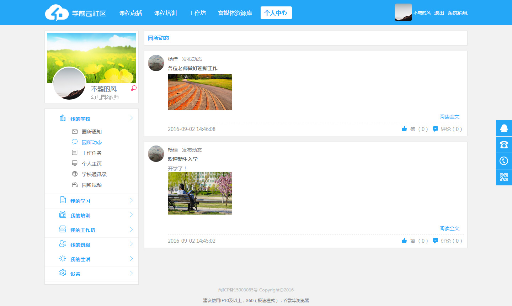512x306 pixels.
Task: Click 阅读全文 on the first post
Action: tap(449, 117)
